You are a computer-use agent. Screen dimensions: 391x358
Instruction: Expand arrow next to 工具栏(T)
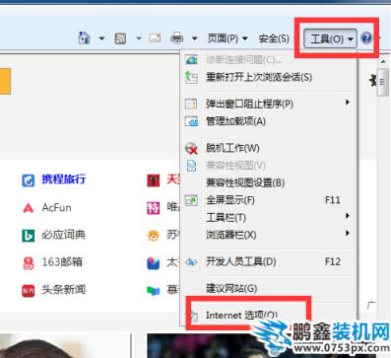(348, 216)
